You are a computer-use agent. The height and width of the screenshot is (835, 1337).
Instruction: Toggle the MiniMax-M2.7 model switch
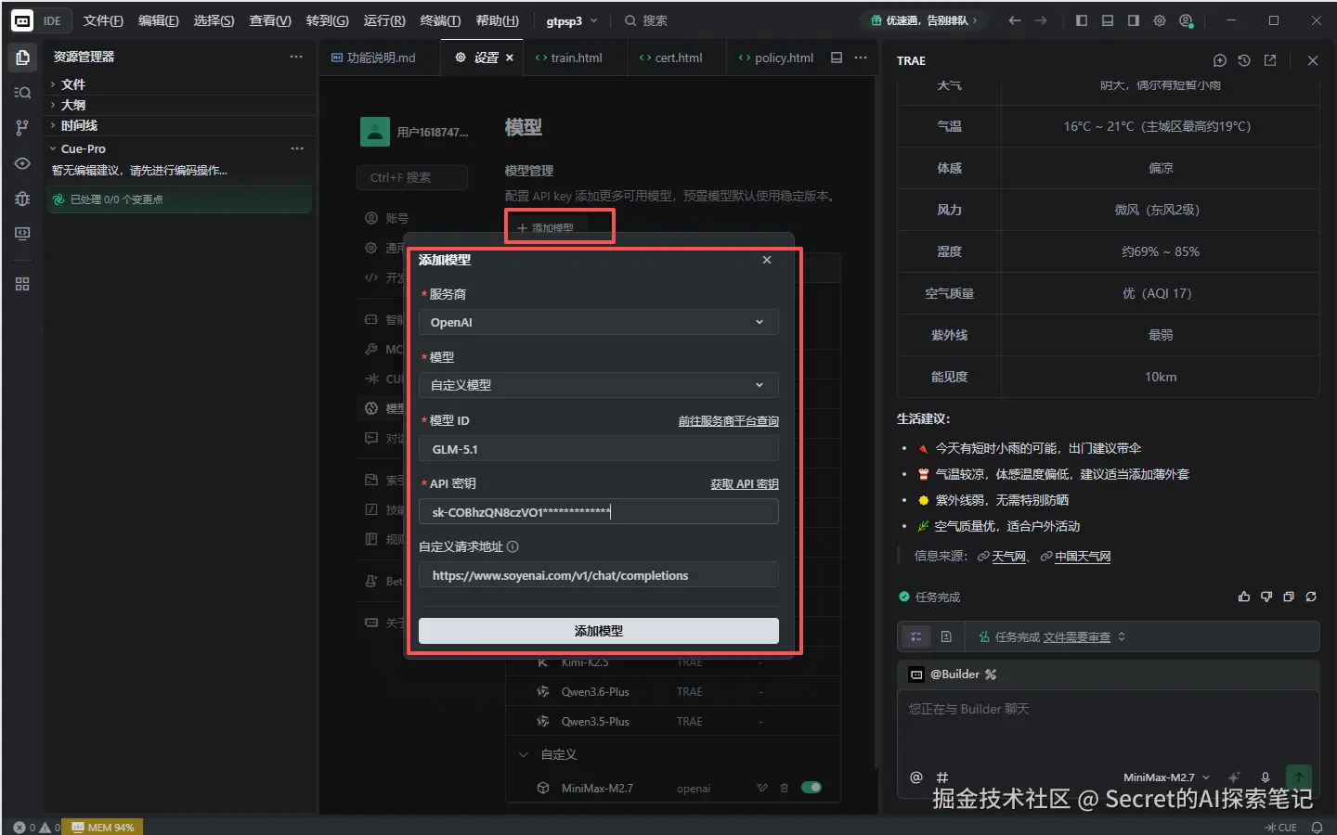(811, 788)
